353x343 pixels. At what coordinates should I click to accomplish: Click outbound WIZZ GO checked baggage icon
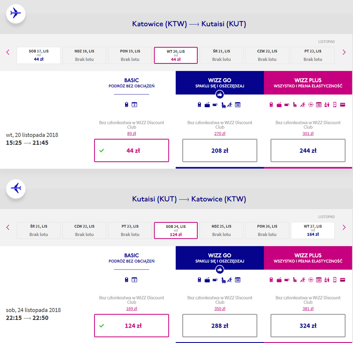click(x=207, y=105)
